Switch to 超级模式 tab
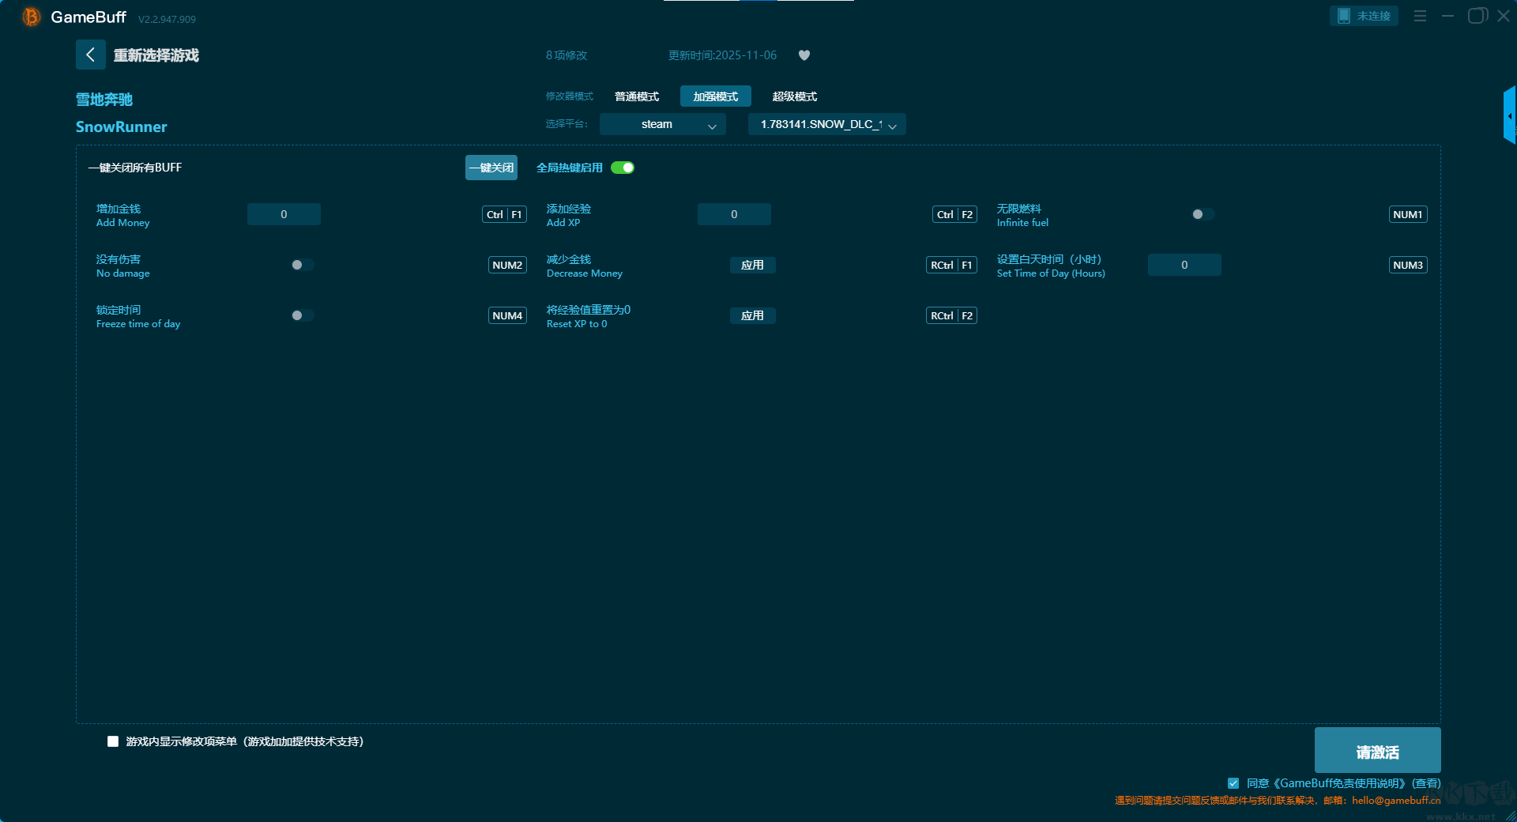 coord(794,96)
